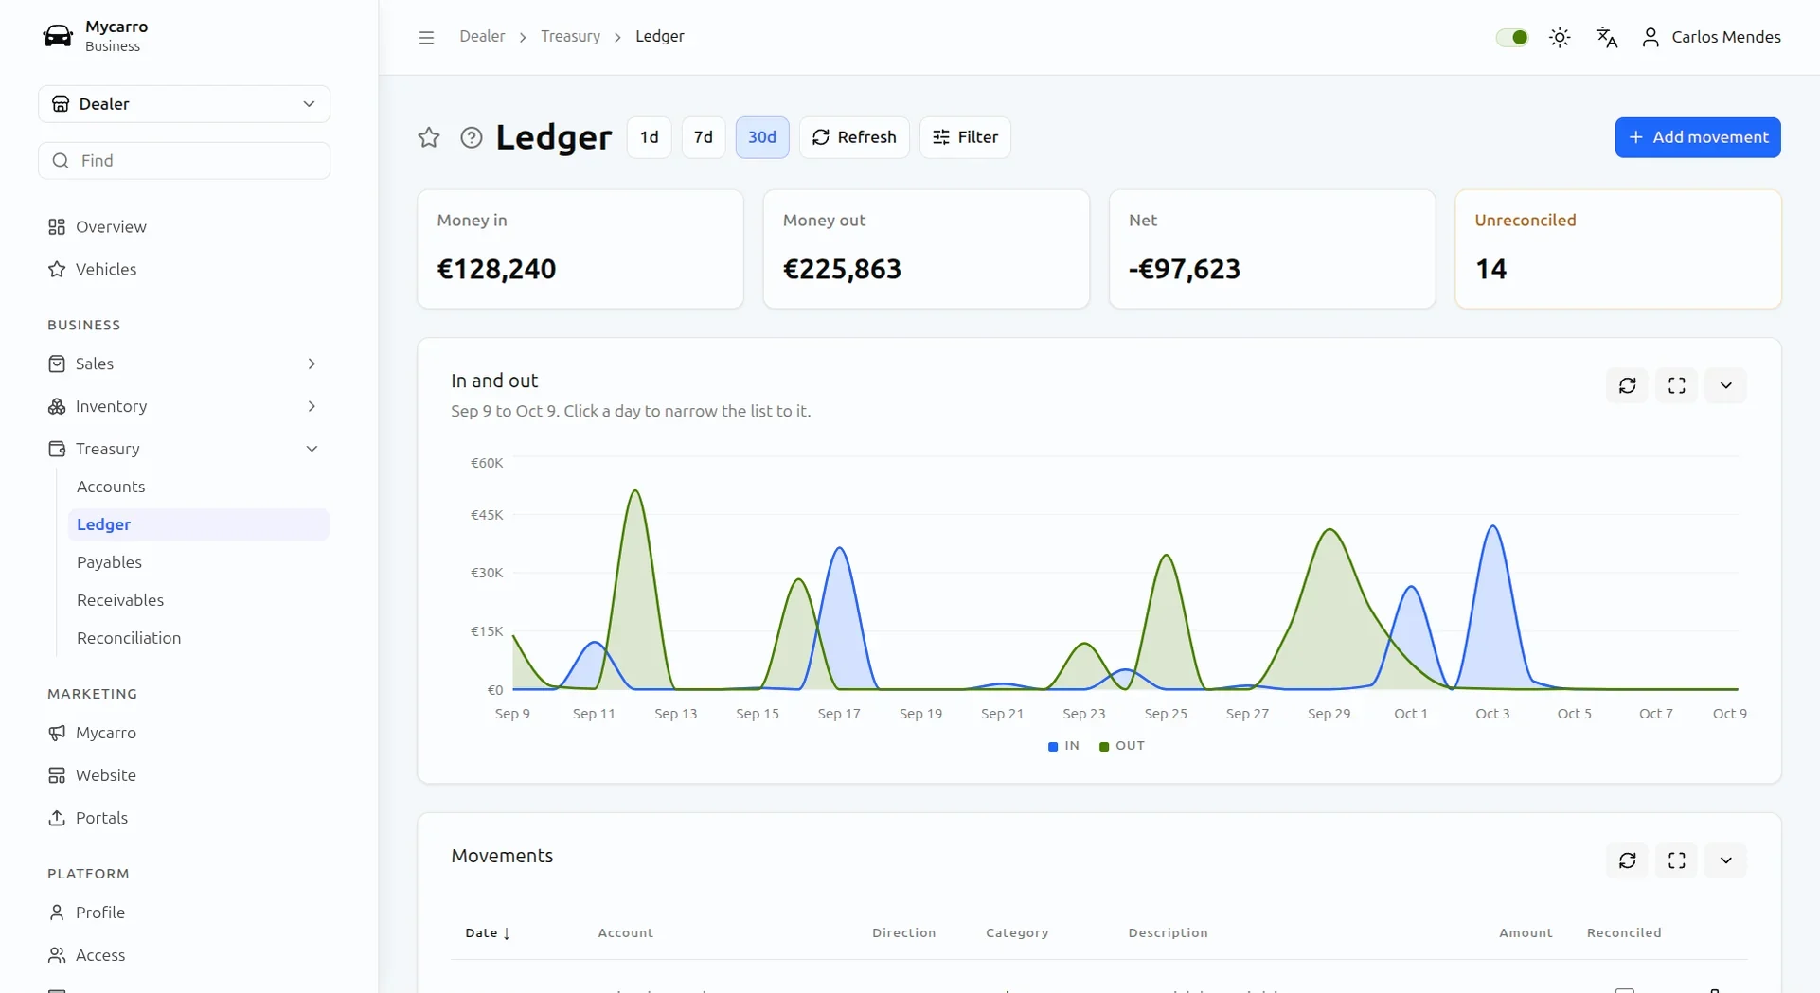This screenshot has height=993, width=1820.
Task: Open the Website section
Action: 184,775
